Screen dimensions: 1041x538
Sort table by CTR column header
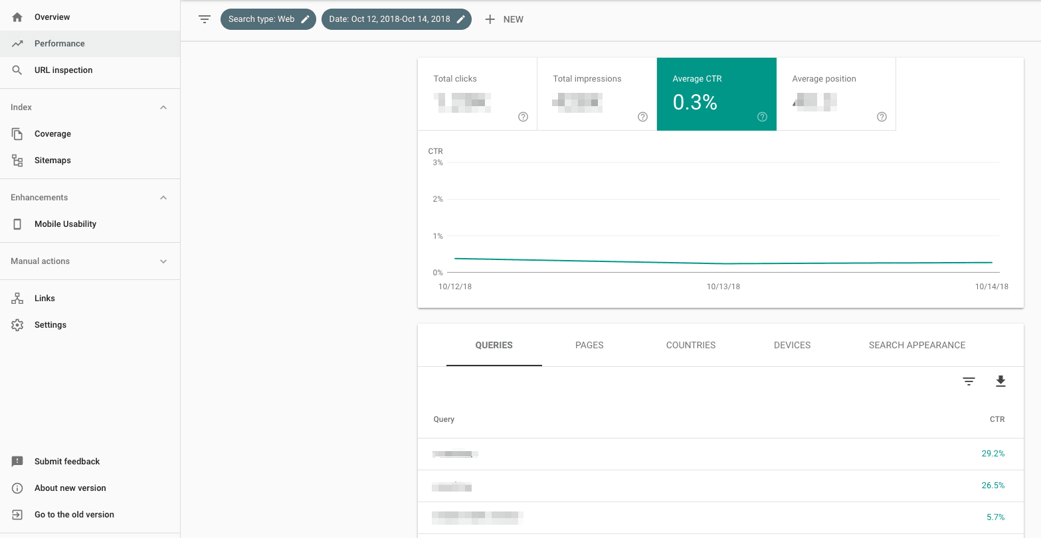tap(997, 419)
